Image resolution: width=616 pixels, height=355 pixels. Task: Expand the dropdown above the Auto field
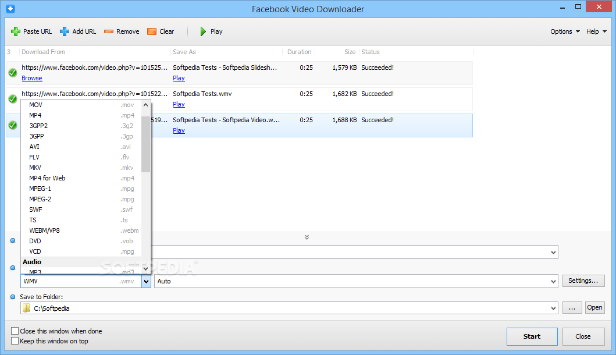[553, 252]
